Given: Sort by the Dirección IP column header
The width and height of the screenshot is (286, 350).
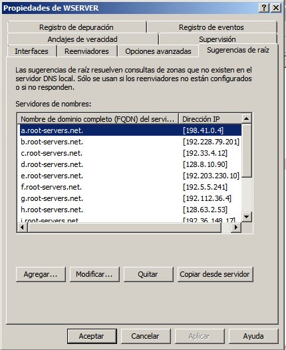Looking at the screenshot, I should tap(210, 119).
